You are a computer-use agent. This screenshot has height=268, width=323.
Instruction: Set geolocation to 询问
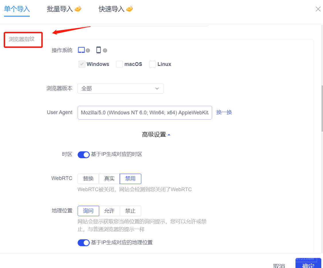pyautogui.click(x=88, y=211)
